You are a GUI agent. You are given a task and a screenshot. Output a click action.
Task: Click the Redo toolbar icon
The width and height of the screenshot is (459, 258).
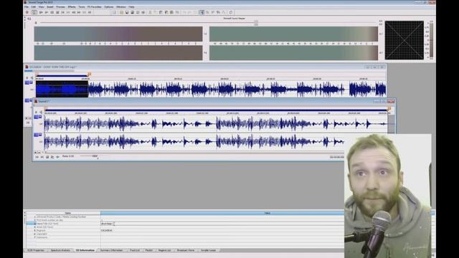pos(190,12)
